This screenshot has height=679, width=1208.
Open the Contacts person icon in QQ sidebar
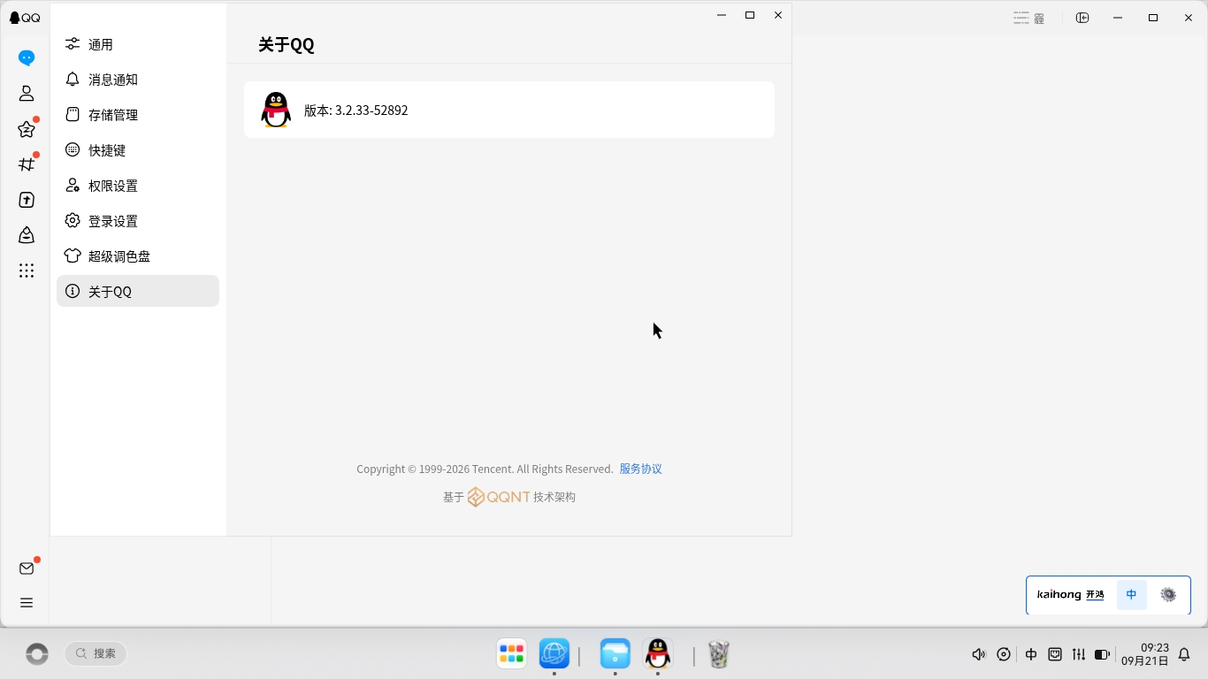pos(27,94)
